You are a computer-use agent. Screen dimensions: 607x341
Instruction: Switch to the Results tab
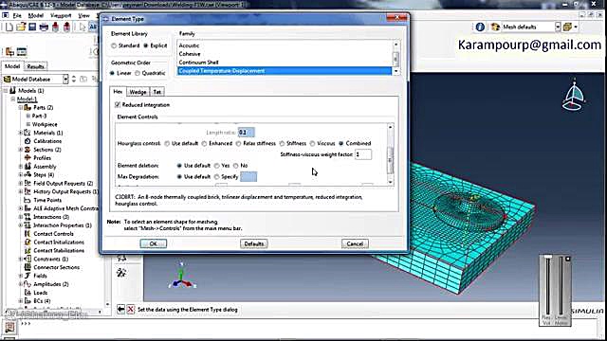[x=36, y=66]
